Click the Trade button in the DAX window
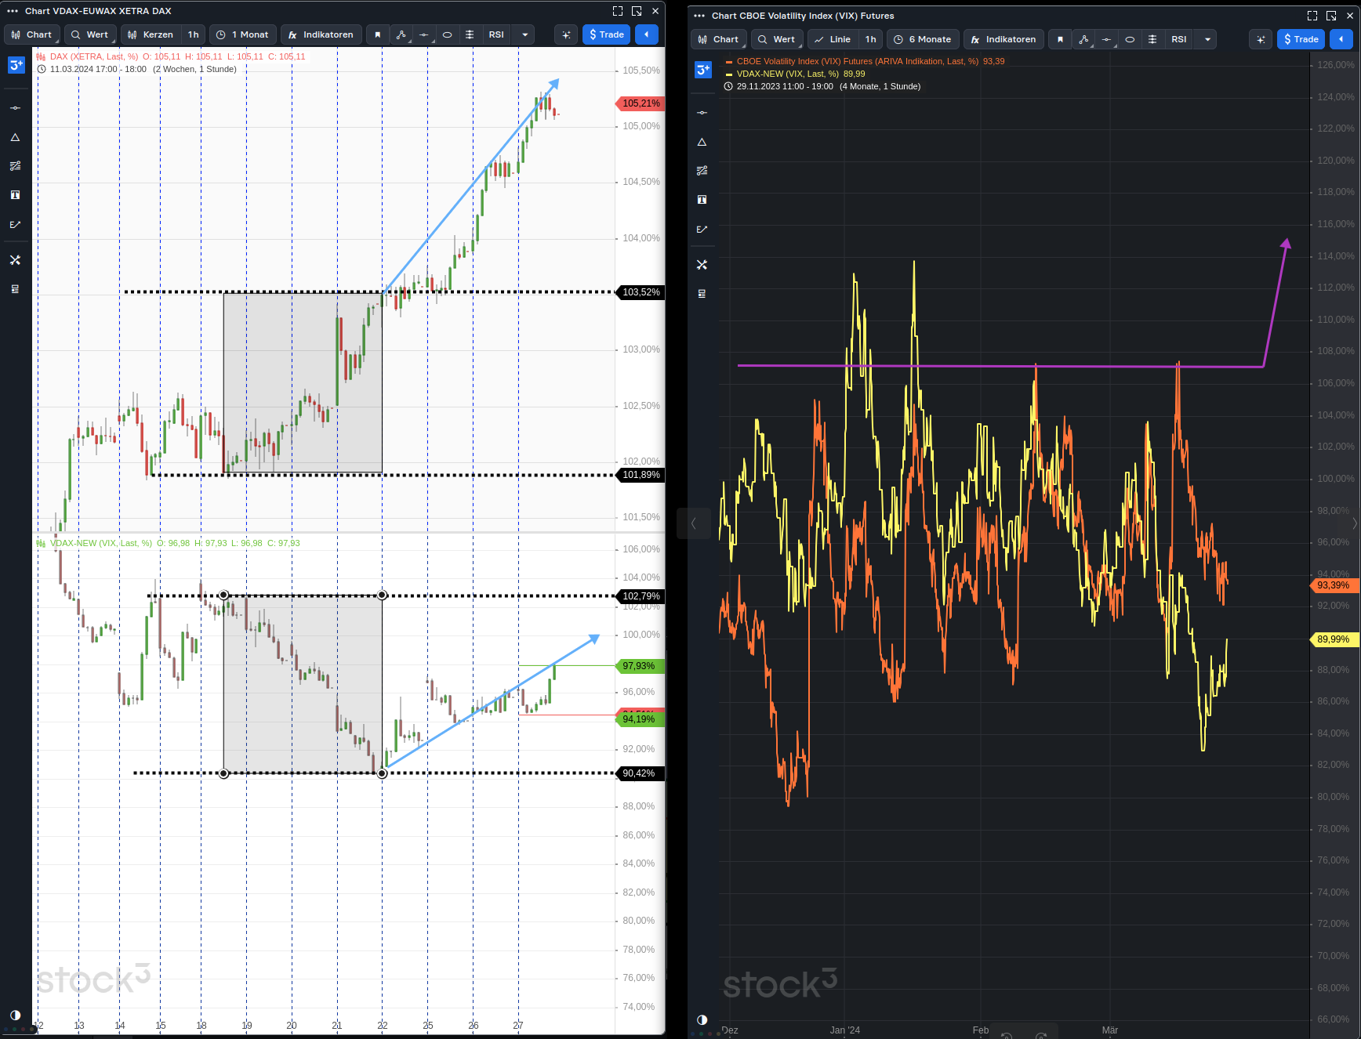This screenshot has width=1361, height=1039. [x=607, y=34]
